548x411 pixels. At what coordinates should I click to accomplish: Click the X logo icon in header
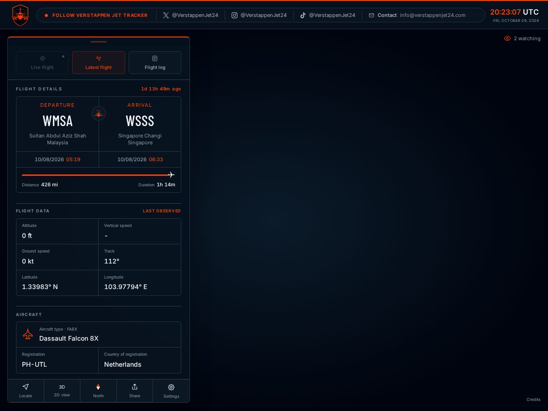[166, 15]
